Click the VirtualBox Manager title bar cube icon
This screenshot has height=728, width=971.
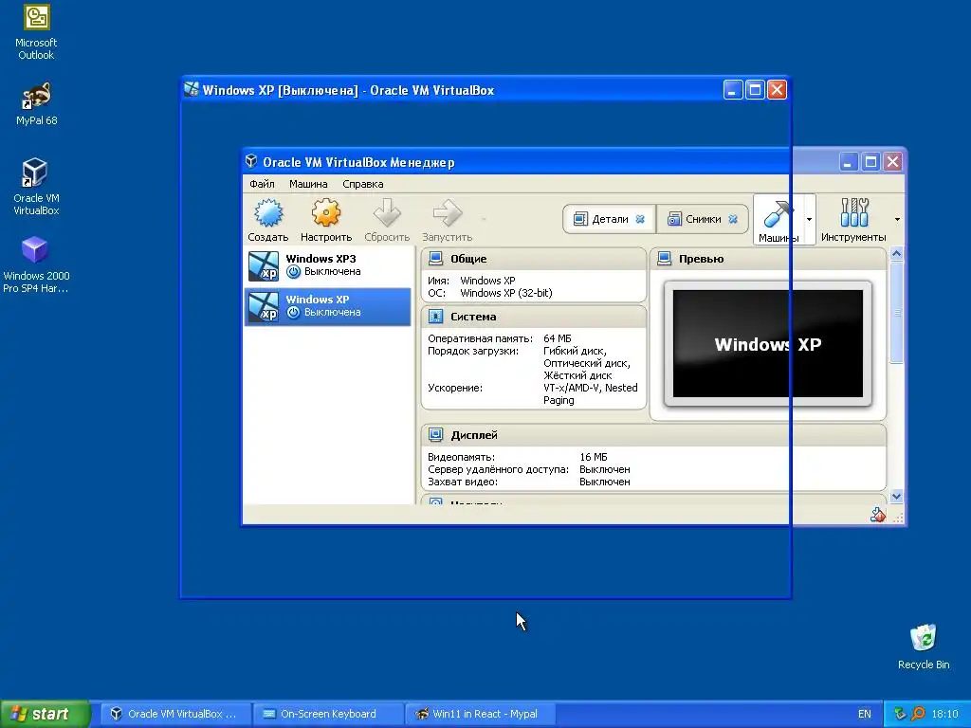tap(250, 161)
